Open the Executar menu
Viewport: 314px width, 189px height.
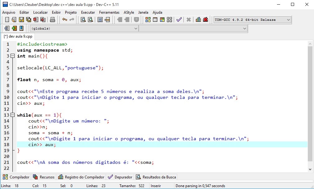88,12
